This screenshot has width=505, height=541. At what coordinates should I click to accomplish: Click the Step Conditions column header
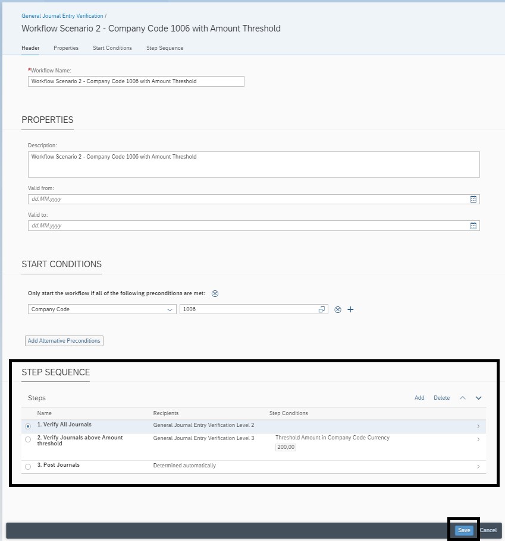[288, 413]
